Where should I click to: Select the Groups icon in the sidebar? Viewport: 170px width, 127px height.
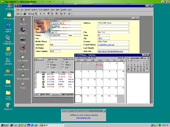click(23, 40)
